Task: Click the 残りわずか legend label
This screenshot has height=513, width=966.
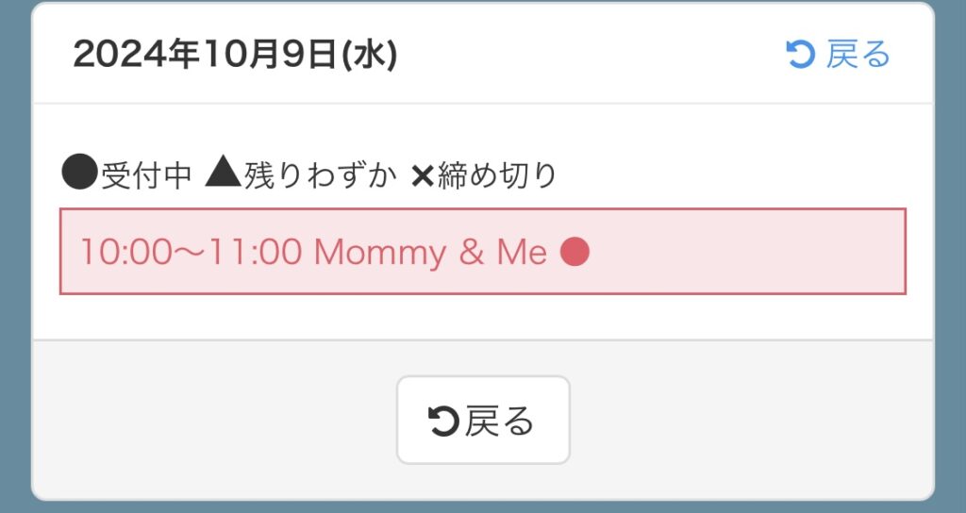Action: (321, 175)
